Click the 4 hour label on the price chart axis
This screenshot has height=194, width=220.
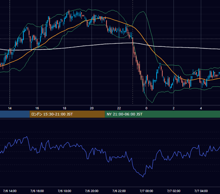pyautogui.click(x=201, y=108)
